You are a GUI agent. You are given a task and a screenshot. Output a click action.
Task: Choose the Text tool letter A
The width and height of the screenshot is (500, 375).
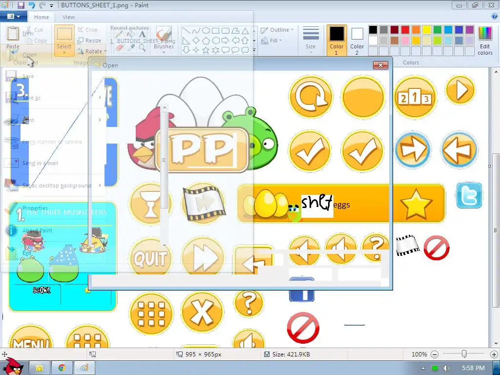[143, 34]
